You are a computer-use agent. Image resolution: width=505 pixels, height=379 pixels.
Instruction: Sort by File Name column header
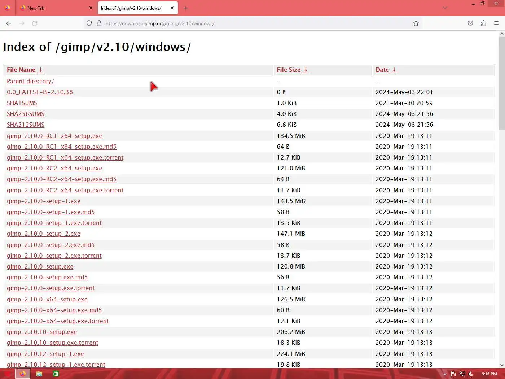(21, 70)
